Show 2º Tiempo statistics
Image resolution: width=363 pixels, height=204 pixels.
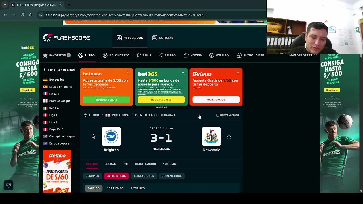coord(138,188)
